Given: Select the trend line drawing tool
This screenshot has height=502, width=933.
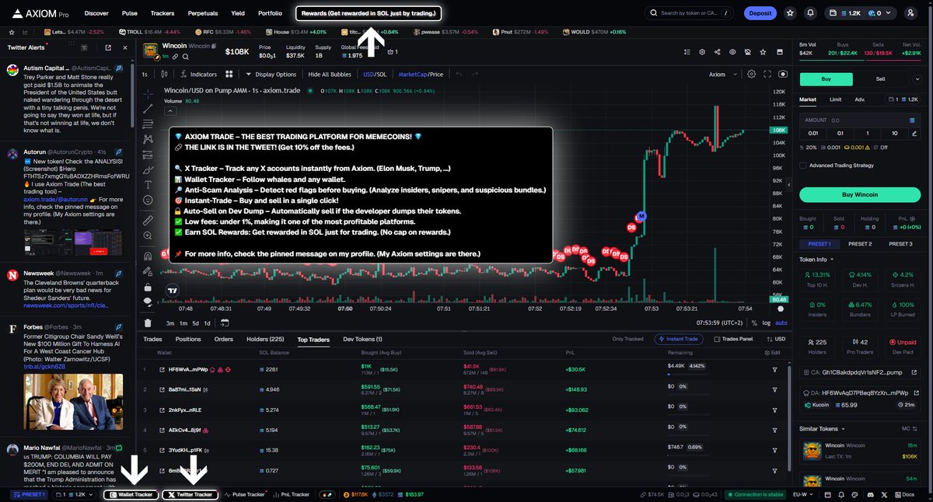Looking at the screenshot, I should coord(148,107).
